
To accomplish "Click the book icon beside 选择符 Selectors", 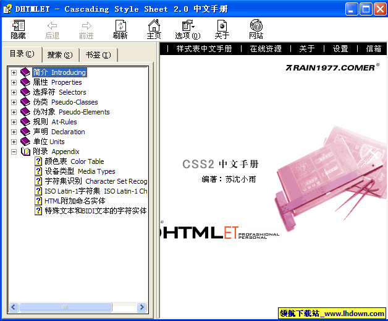I will [25, 92].
